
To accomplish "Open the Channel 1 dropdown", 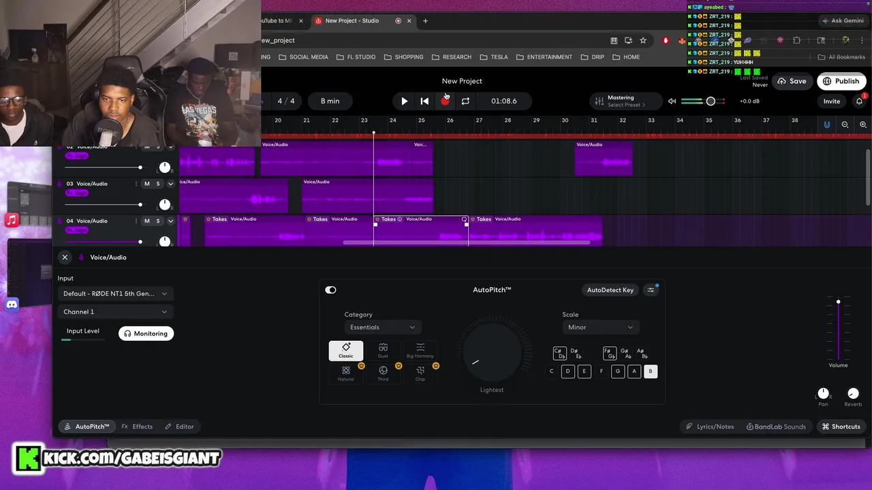I will pyautogui.click(x=115, y=312).
